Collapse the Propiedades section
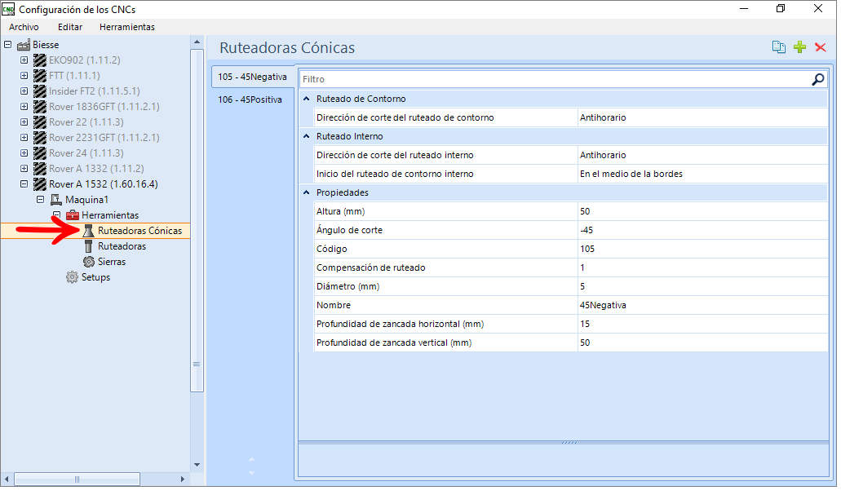 [x=308, y=193]
